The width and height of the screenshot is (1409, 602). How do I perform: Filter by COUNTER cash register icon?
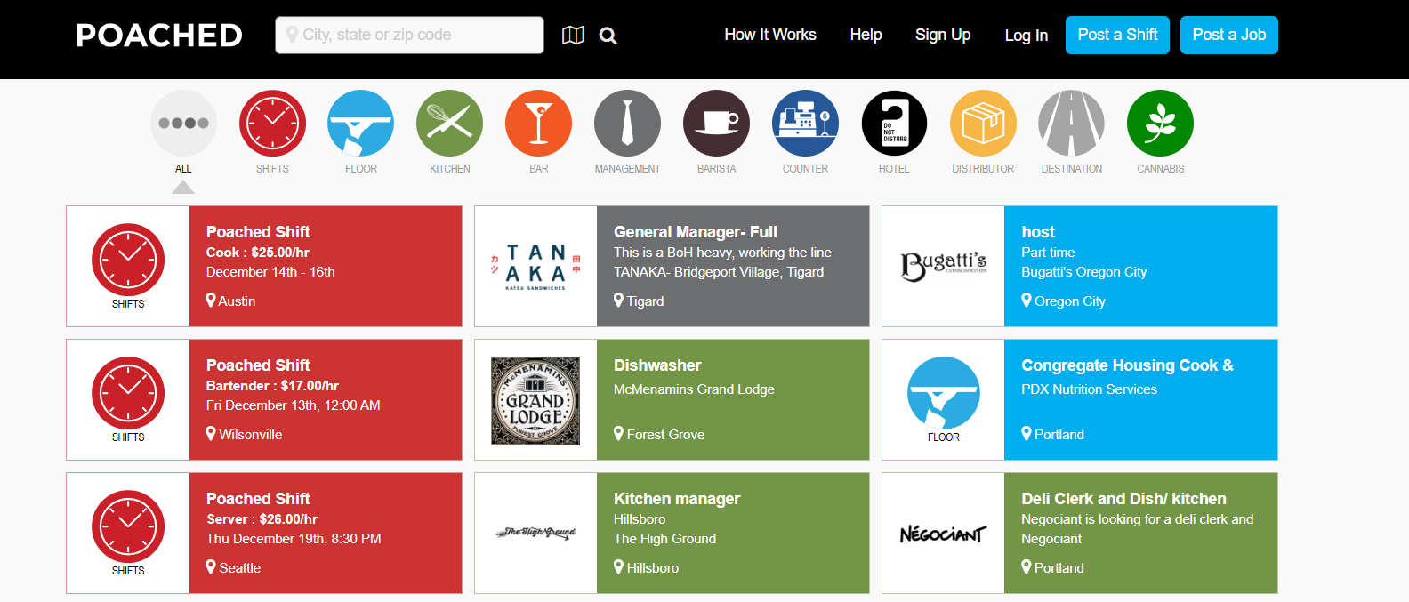(x=805, y=123)
